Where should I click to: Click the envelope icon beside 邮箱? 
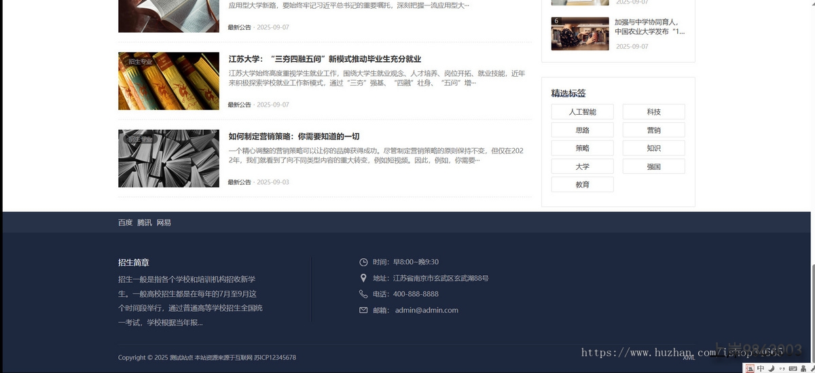click(363, 310)
